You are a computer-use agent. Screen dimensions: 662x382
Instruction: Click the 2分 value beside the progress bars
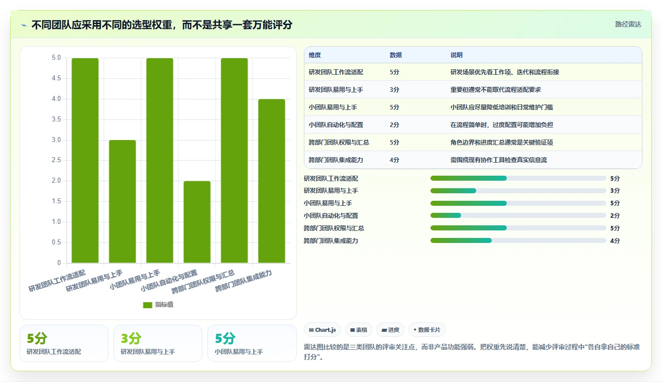coord(615,216)
